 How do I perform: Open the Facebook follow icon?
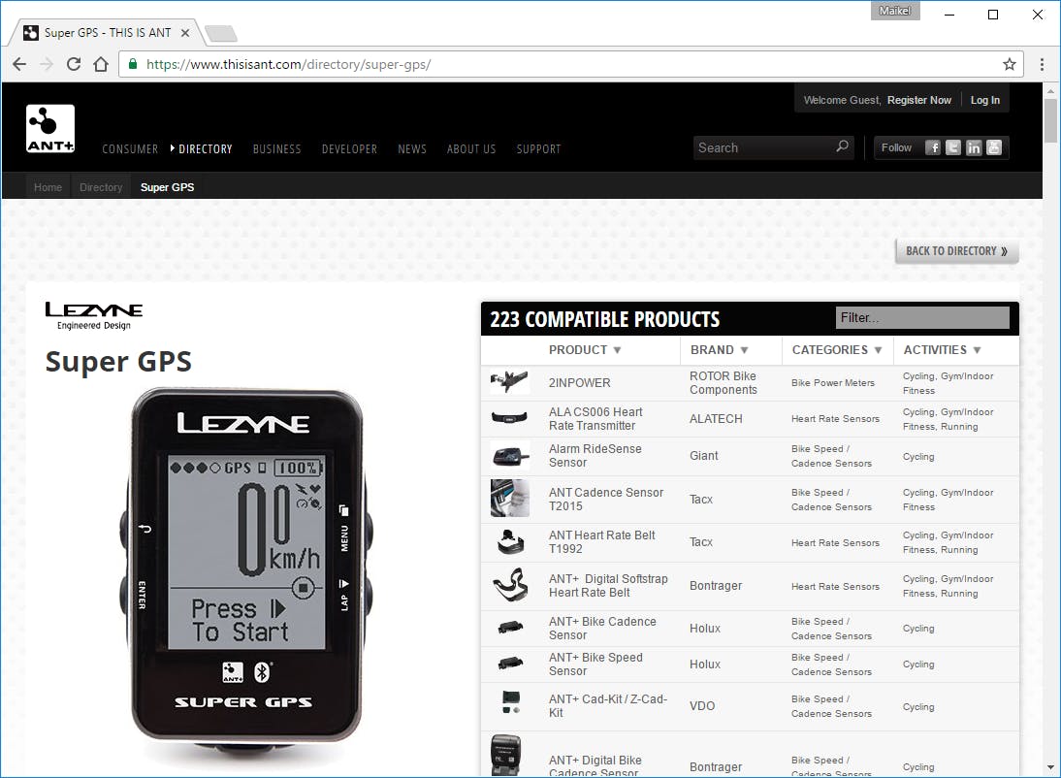coord(933,147)
